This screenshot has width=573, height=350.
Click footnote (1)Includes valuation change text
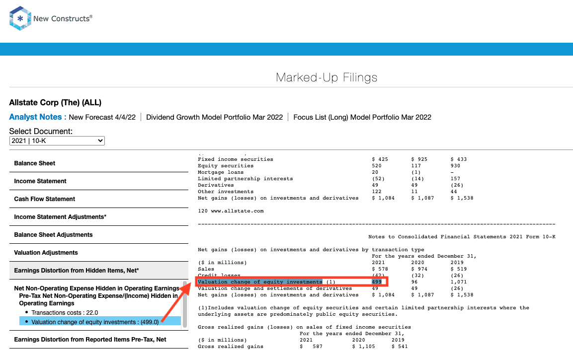click(363, 311)
